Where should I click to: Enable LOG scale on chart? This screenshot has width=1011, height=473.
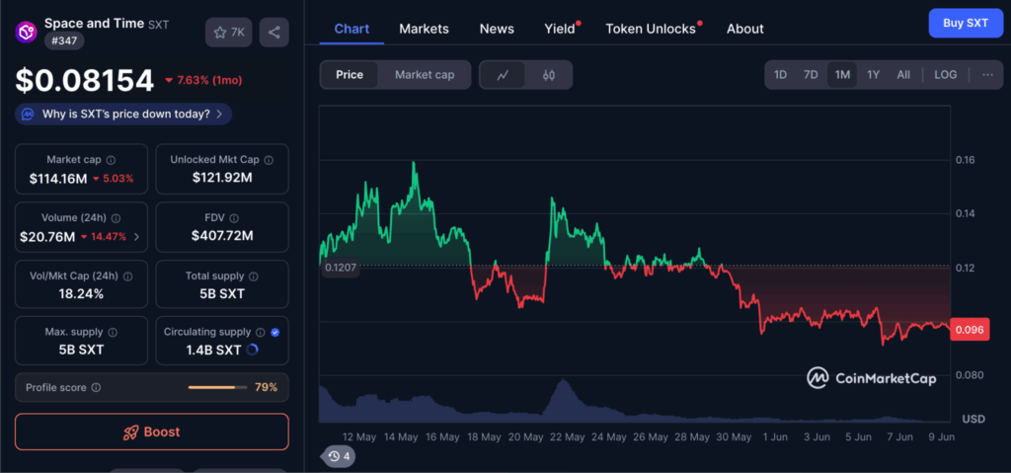click(945, 75)
